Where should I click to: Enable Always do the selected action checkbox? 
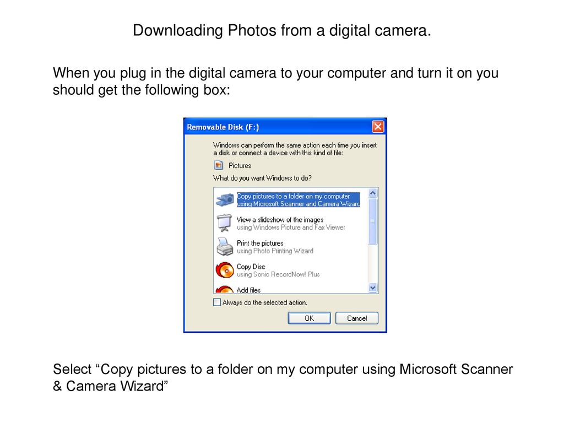(217, 302)
